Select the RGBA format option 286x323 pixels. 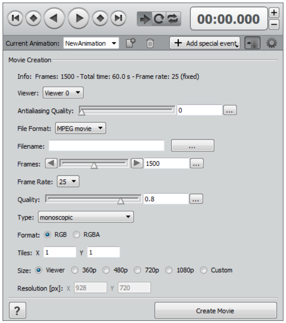(76, 235)
